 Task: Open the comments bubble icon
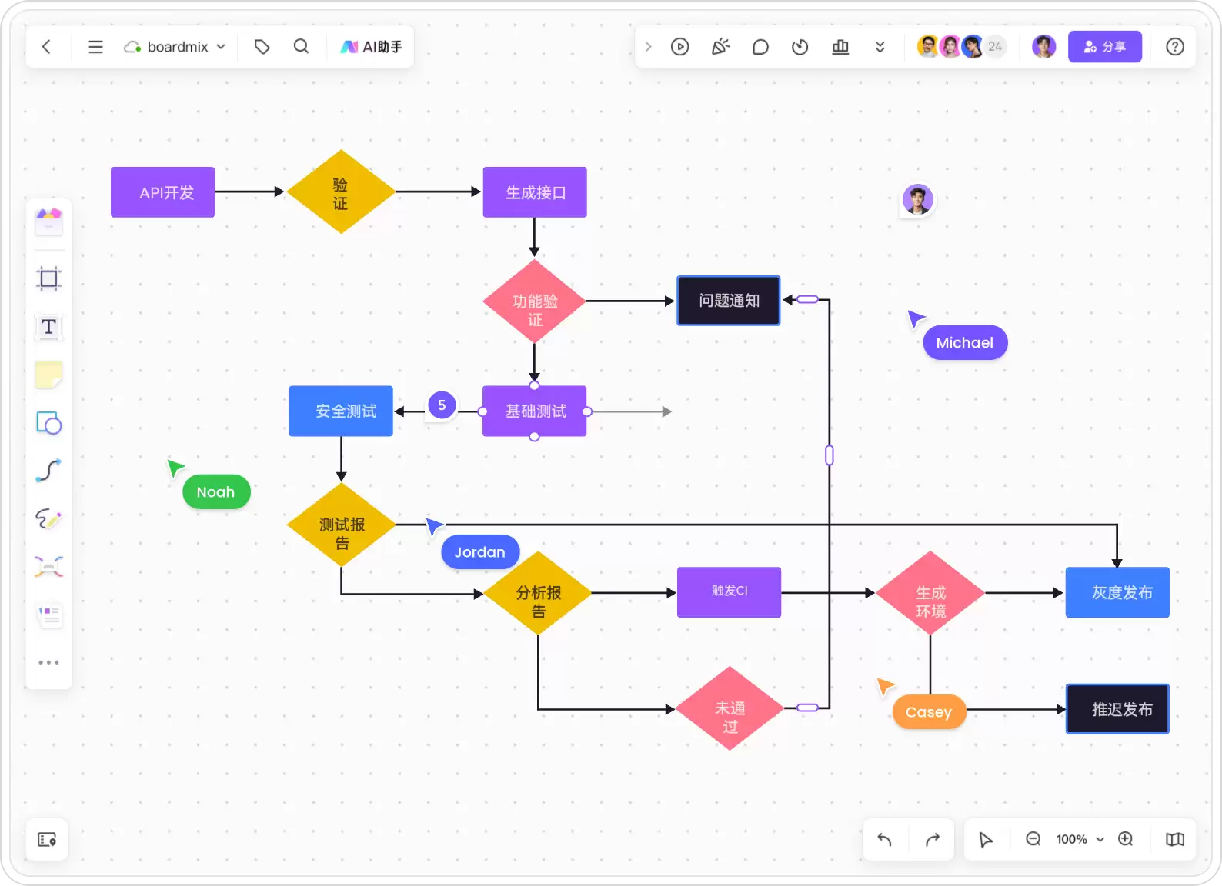pyautogui.click(x=760, y=47)
